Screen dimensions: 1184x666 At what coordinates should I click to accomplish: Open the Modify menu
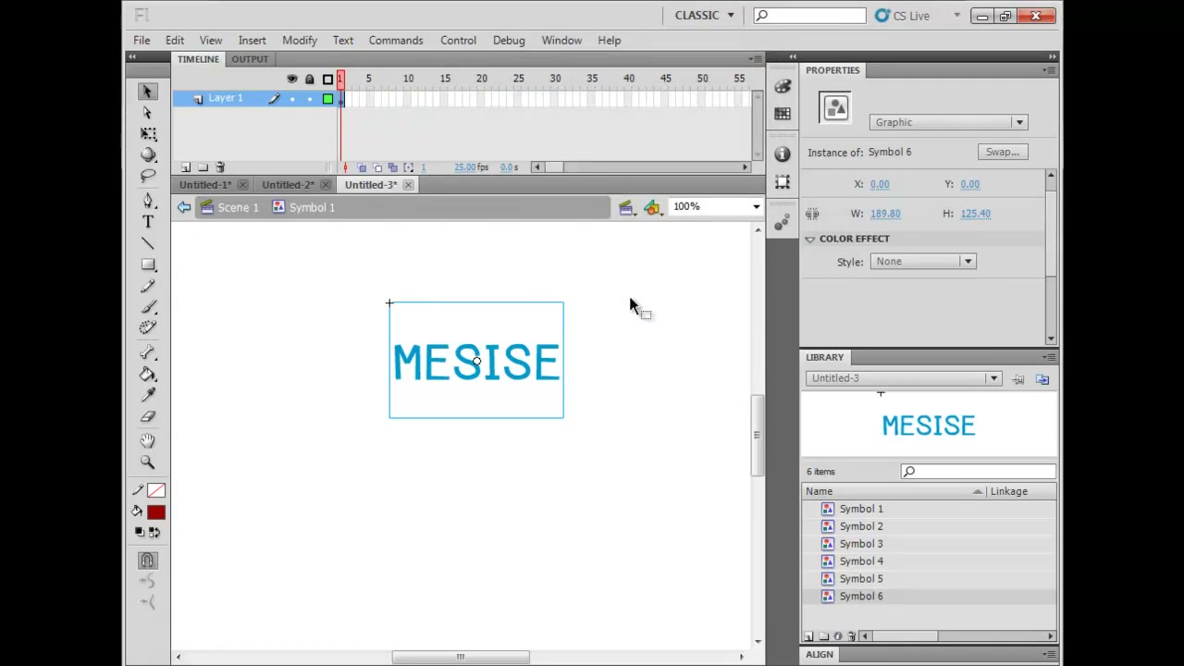[300, 41]
